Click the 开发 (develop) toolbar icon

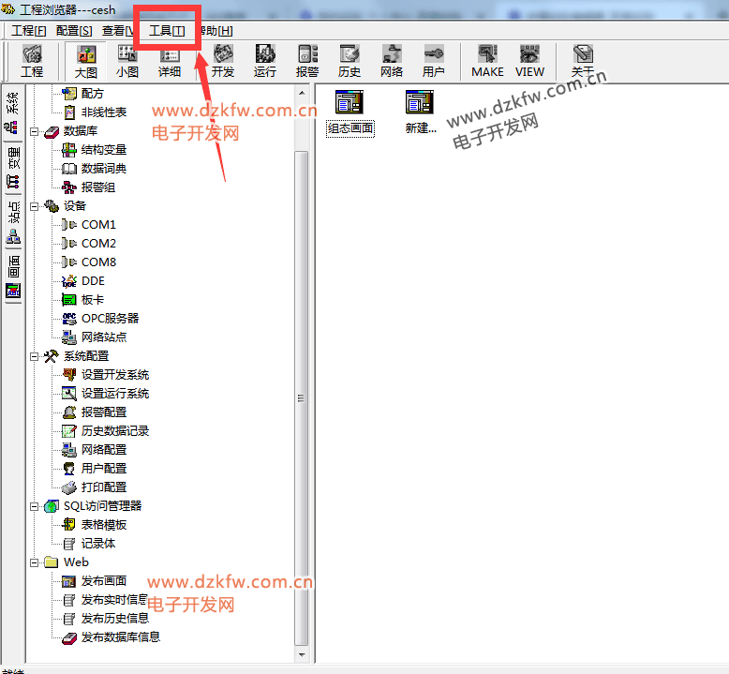[223, 61]
